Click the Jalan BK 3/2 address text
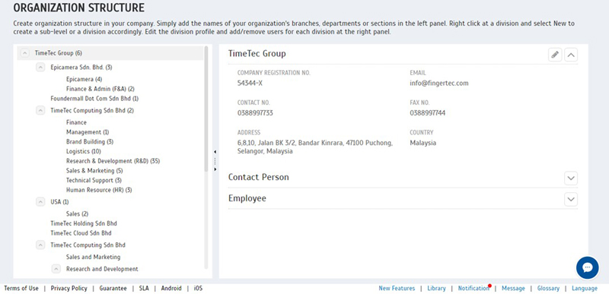The height and width of the screenshot is (294, 609). [315, 147]
